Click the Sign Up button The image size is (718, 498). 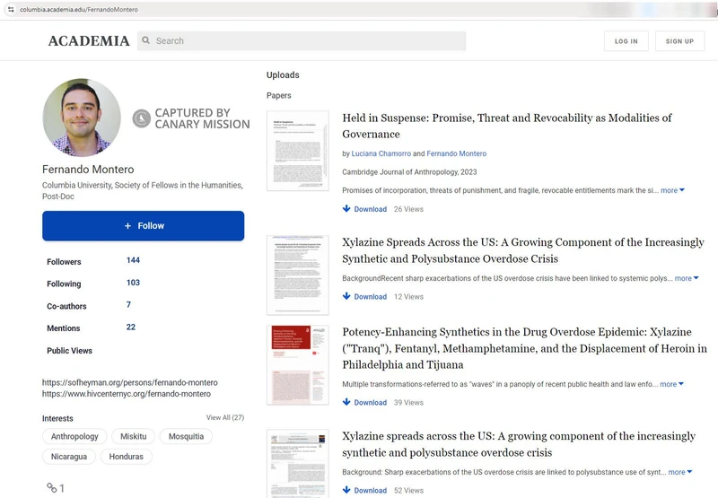679,41
